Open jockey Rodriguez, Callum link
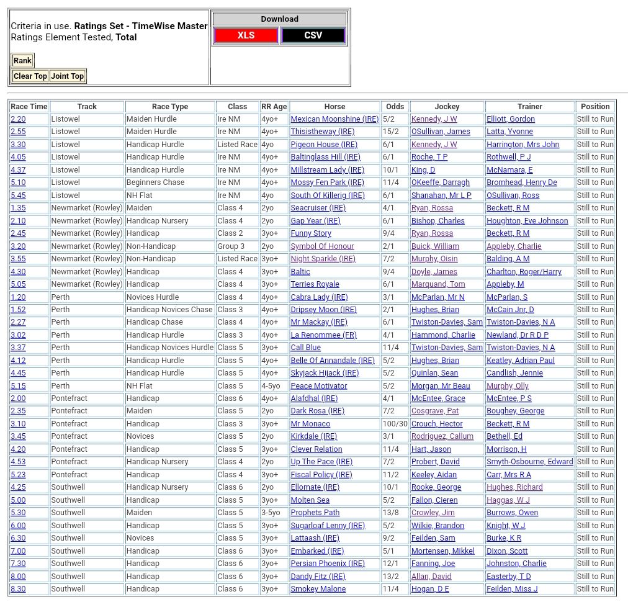 [x=442, y=436]
